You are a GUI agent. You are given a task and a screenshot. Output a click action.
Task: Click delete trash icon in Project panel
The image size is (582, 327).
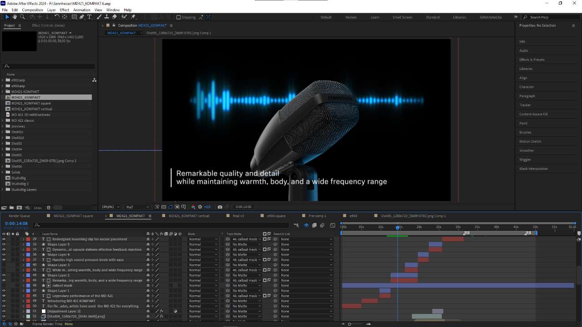[49, 208]
